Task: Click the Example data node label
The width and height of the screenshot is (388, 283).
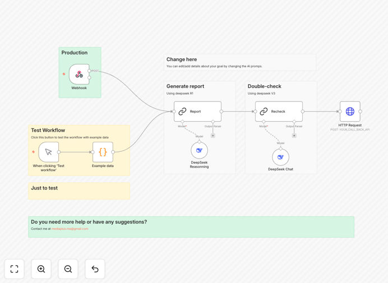Action: (x=103, y=166)
